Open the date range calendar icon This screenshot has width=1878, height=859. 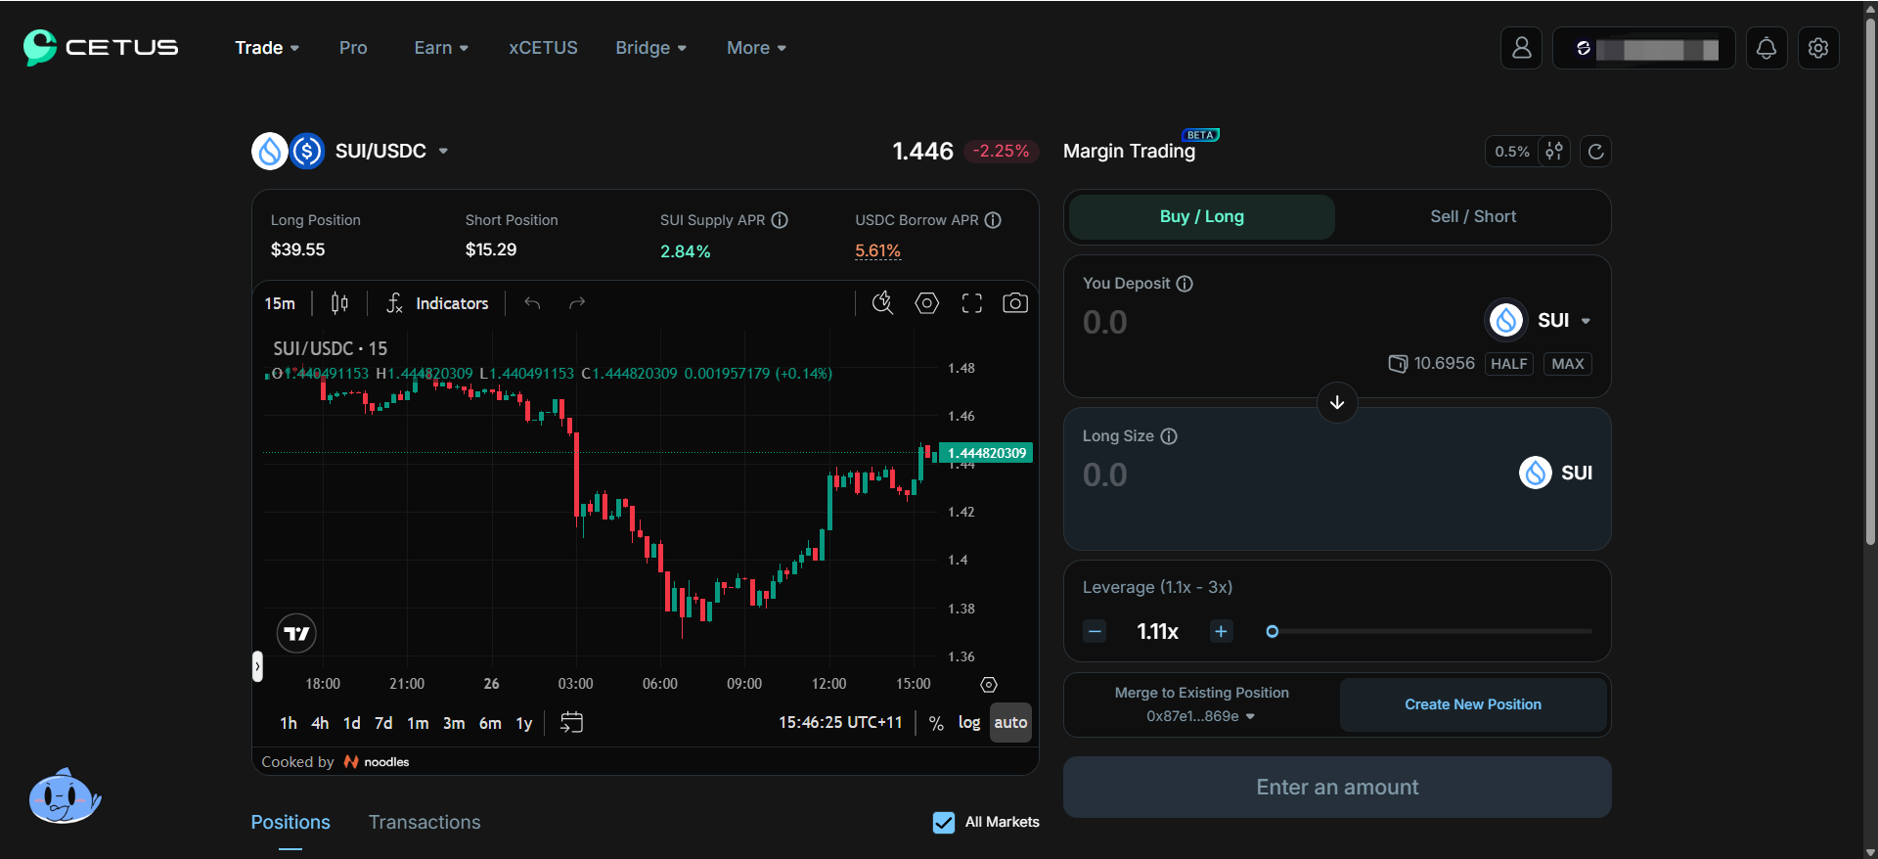571,723
